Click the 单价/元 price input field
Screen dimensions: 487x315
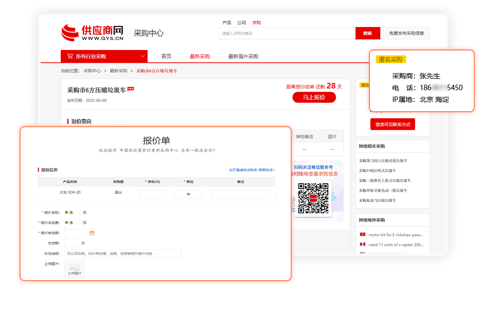tap(152, 194)
